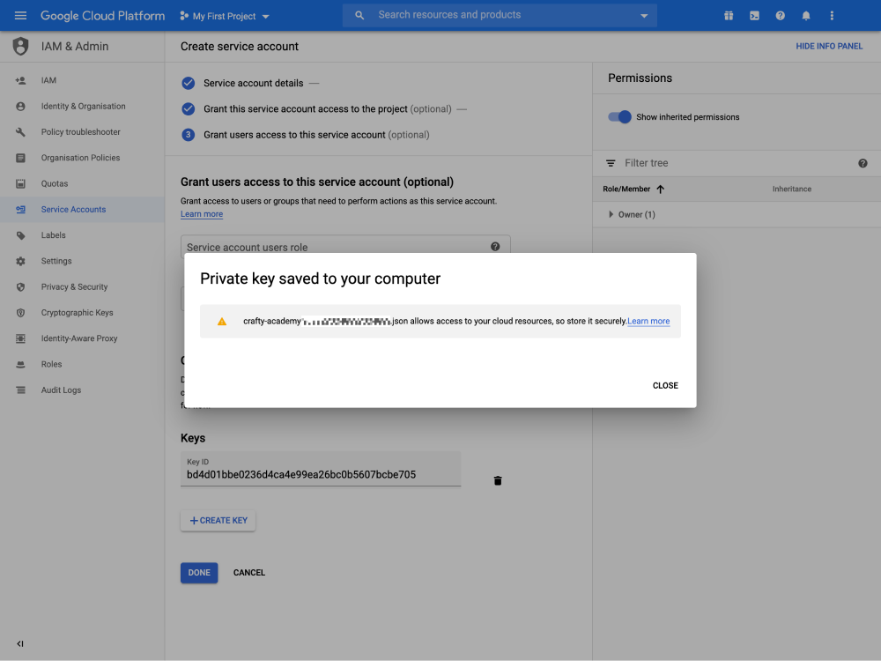Open My First Project selector dropdown
This screenshot has width=881, height=661.
point(225,16)
